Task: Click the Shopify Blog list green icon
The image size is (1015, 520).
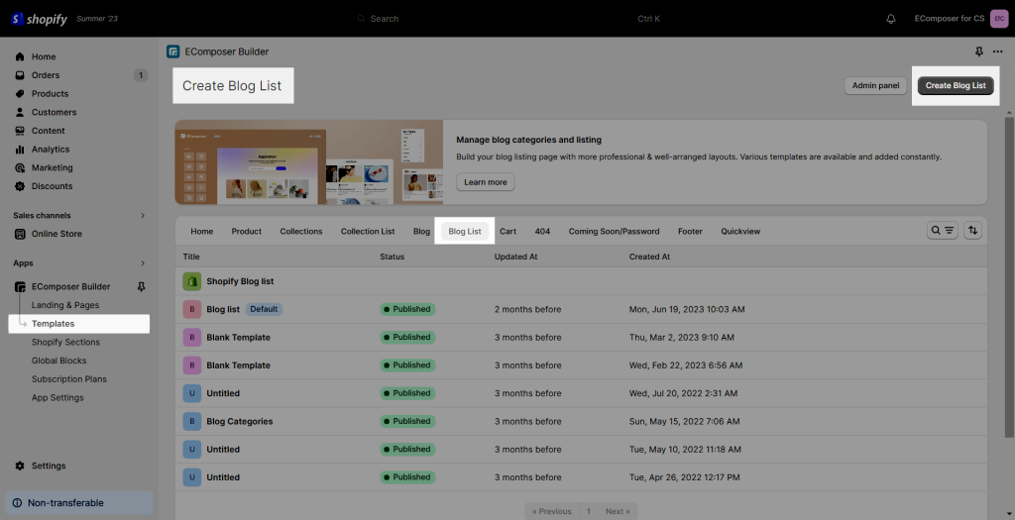Action: (191, 281)
